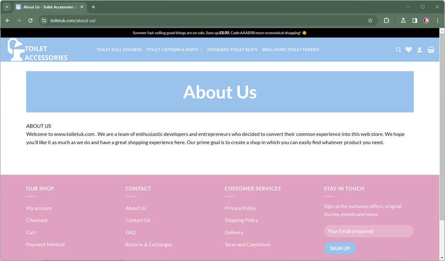
Task: Open the account user icon
Action: (x=419, y=50)
